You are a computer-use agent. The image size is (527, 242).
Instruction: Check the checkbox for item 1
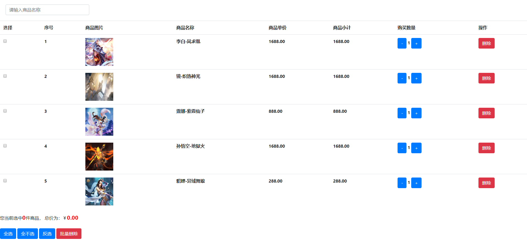tap(5, 41)
